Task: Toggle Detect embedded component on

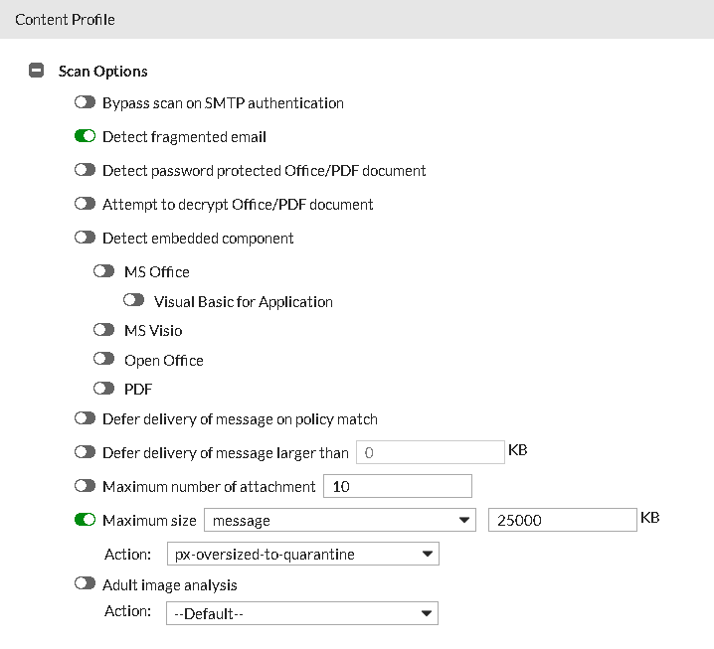Action: click(85, 239)
